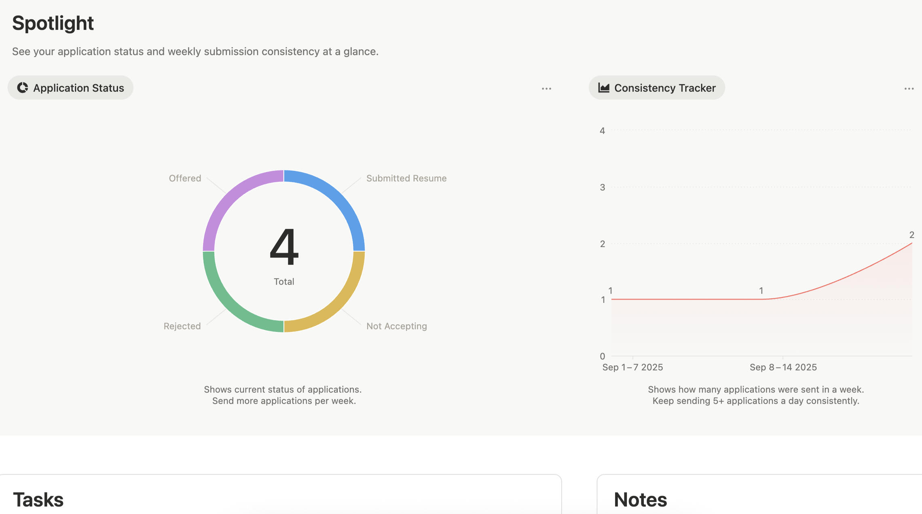Image resolution: width=922 pixels, height=514 pixels.
Task: Click the donut chart icon beside Application Status
Action: tap(23, 88)
